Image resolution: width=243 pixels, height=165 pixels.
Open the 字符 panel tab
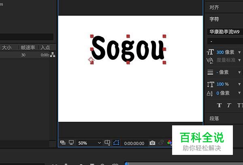tap(214, 19)
